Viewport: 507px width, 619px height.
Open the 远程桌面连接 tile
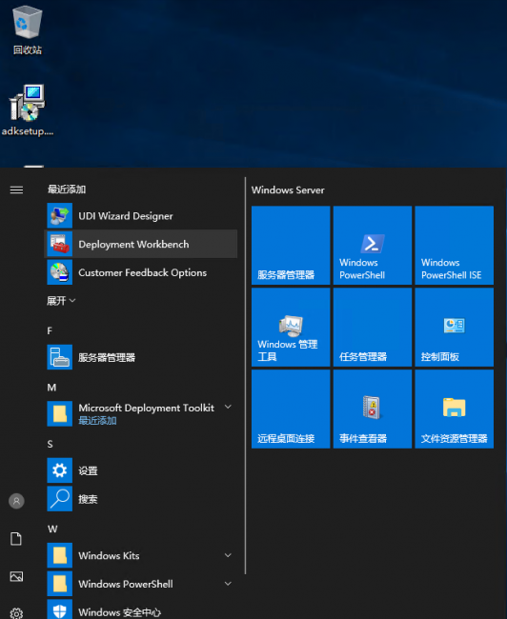pyautogui.click(x=291, y=409)
